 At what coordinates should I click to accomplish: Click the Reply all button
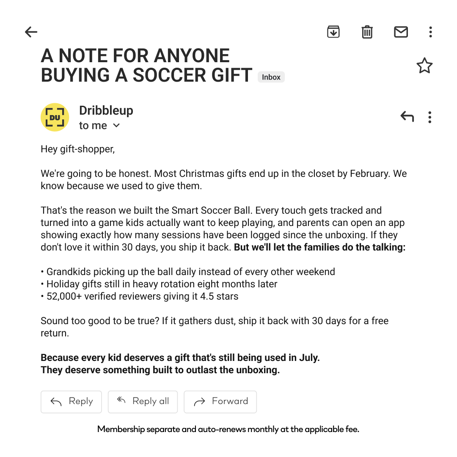(x=143, y=402)
